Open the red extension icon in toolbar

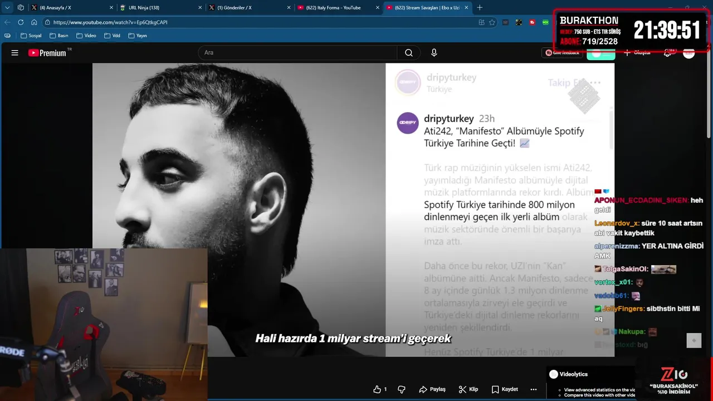pyautogui.click(x=532, y=22)
